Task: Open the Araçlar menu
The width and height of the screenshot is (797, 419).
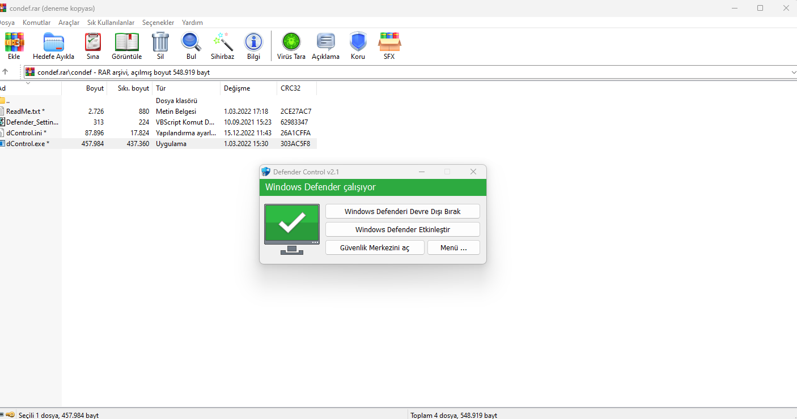Action: click(69, 23)
